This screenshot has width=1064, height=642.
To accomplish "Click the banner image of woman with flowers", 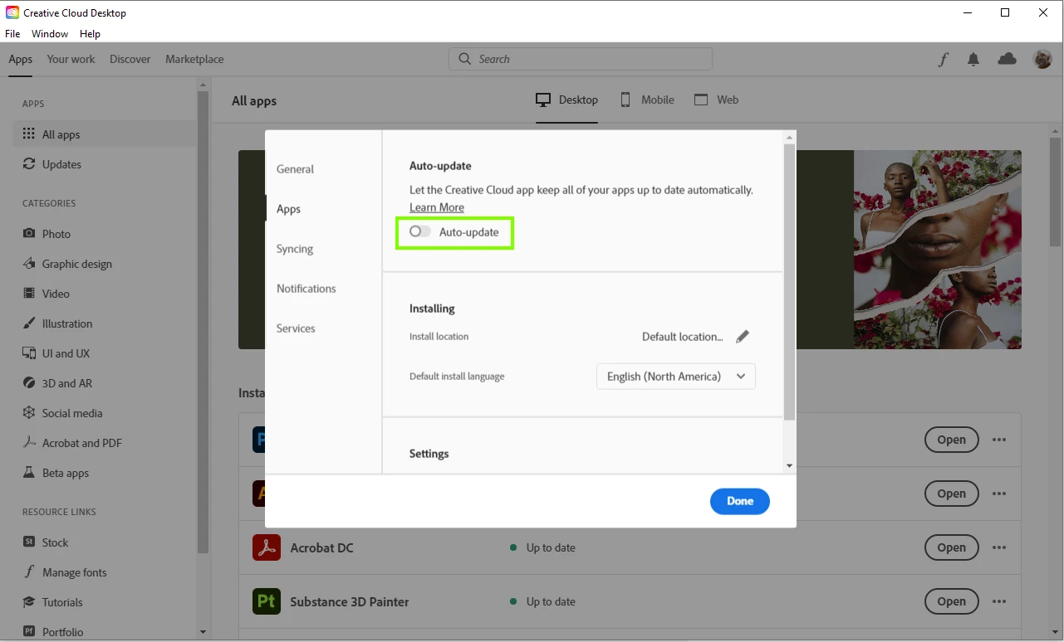I will click(938, 250).
